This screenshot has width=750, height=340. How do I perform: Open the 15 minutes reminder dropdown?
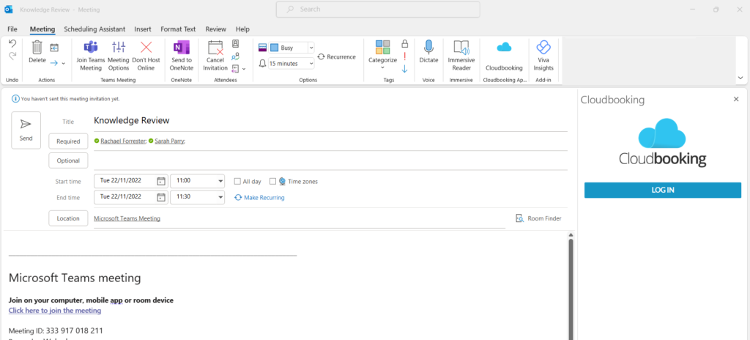click(311, 63)
